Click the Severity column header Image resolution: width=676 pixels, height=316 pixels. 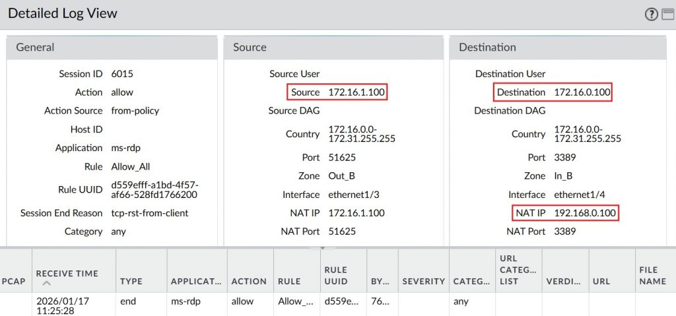[423, 281]
